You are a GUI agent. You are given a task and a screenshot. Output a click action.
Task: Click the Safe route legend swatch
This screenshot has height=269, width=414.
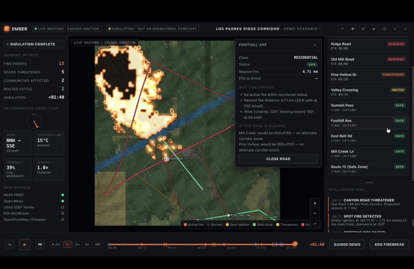coord(254,225)
